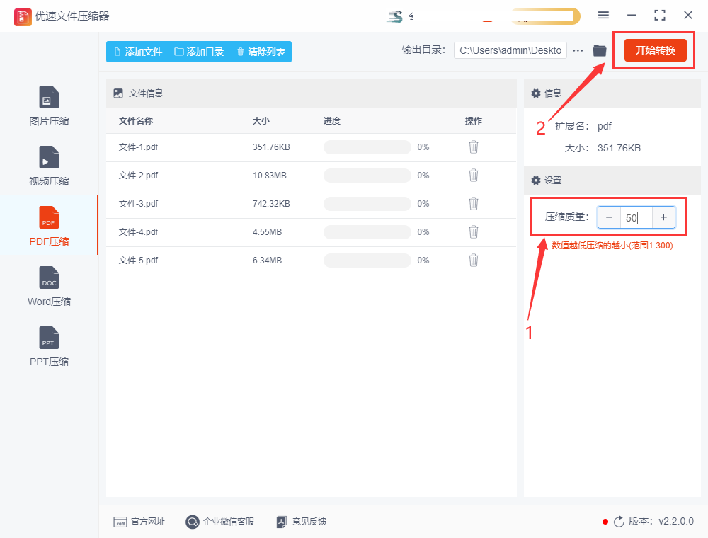Viewport: 708px width, 538px height.
Task: Clear the file list with 清除列表
Action: [261, 52]
